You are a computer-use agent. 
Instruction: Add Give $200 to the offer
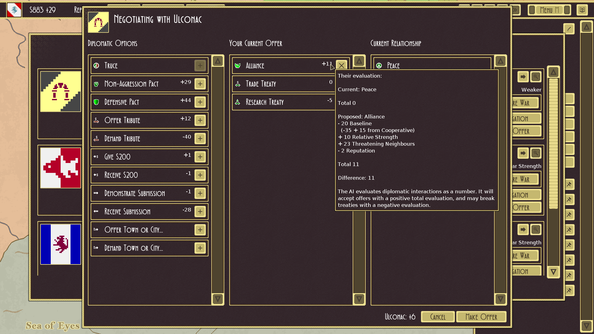pyautogui.click(x=200, y=157)
